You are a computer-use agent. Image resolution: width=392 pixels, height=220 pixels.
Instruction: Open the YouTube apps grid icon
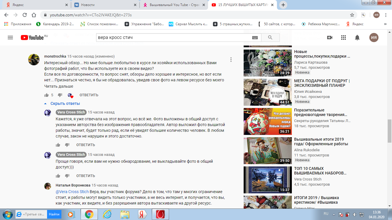click(x=344, y=38)
